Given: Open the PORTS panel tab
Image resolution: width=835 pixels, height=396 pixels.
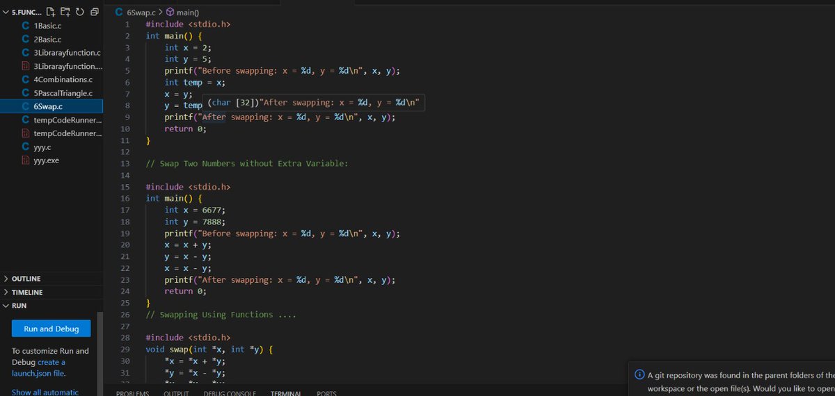Looking at the screenshot, I should [x=326, y=393].
